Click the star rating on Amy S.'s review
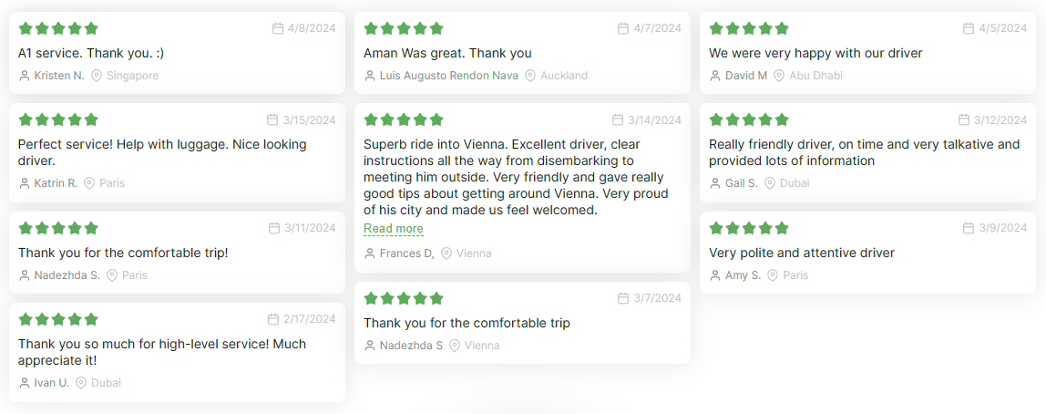 click(x=749, y=228)
